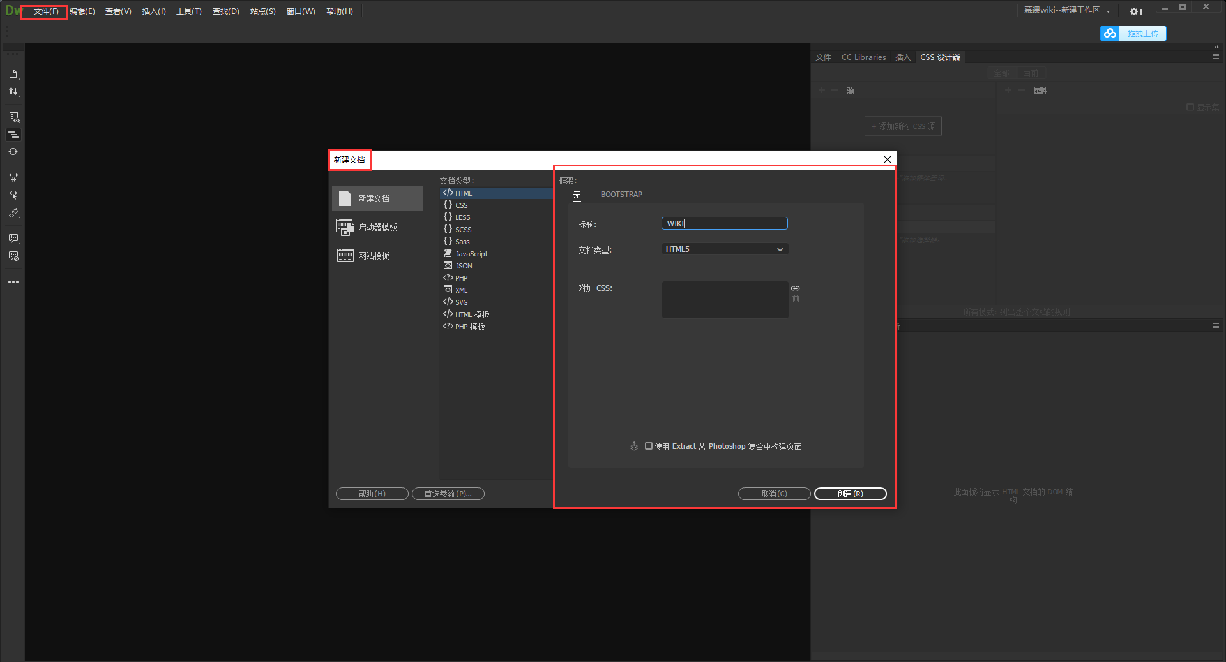Toggle the Visual Media Query bars icon
This screenshot has width=1226, height=662.
pos(13,135)
